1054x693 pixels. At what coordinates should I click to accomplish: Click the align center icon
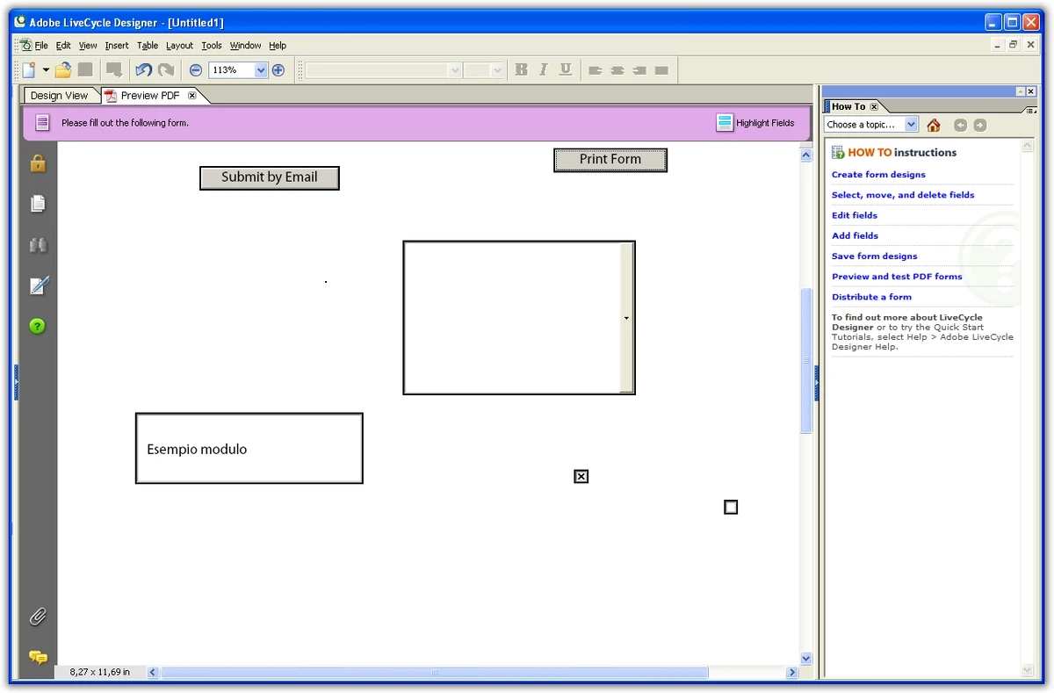617,70
